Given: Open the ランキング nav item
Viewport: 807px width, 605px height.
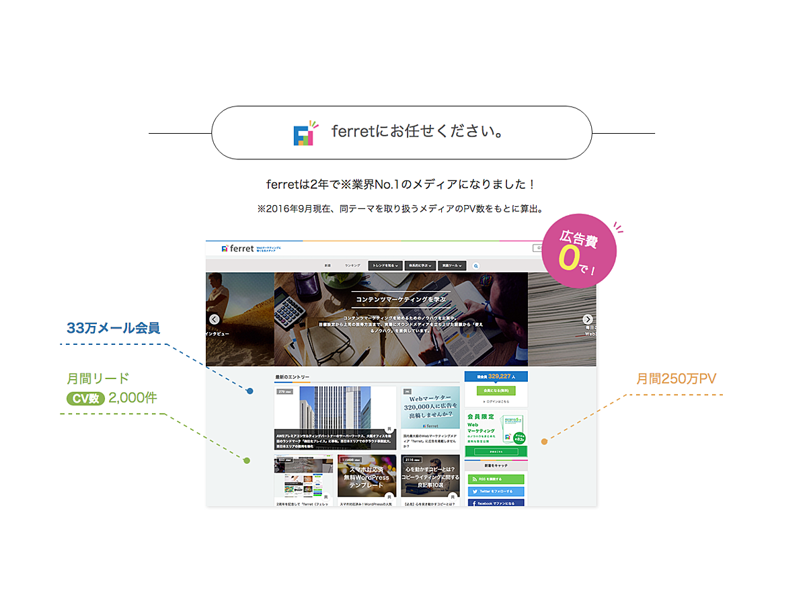Looking at the screenshot, I should pyautogui.click(x=352, y=266).
